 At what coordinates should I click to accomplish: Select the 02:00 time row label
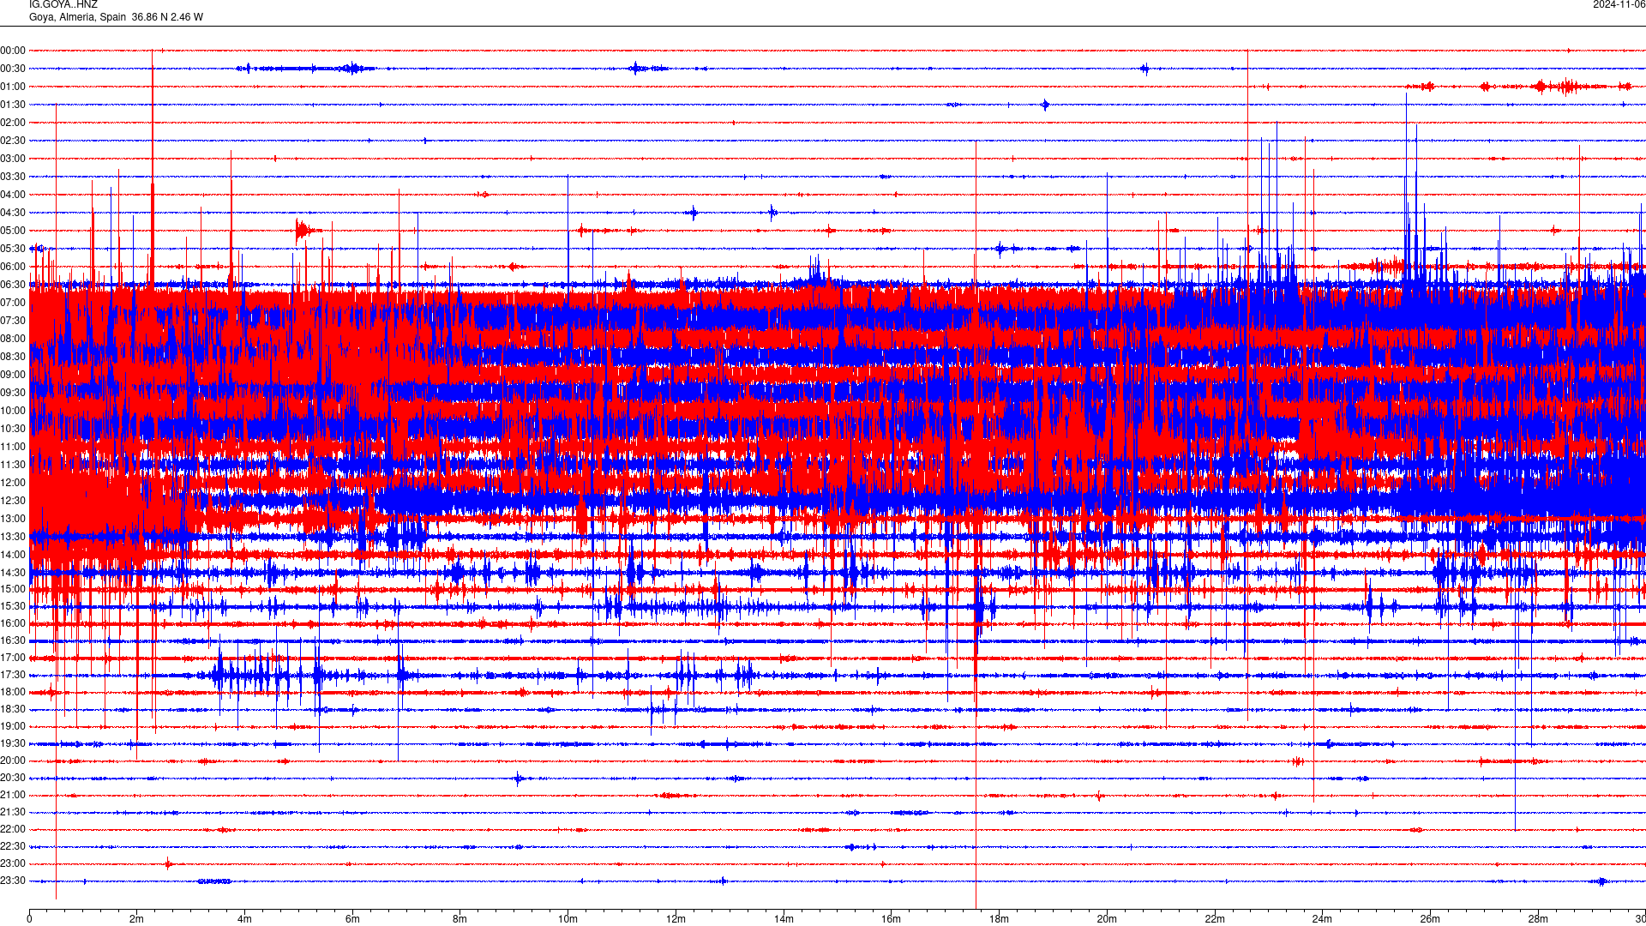coord(13,123)
